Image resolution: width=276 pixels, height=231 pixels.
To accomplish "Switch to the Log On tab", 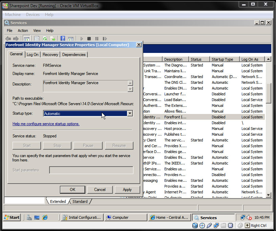I will [33, 55].
